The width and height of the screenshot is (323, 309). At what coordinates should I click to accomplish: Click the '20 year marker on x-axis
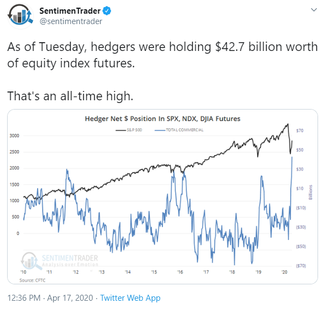[284, 272]
